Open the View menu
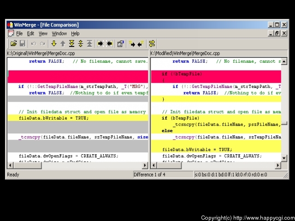 pyautogui.click(x=43, y=34)
